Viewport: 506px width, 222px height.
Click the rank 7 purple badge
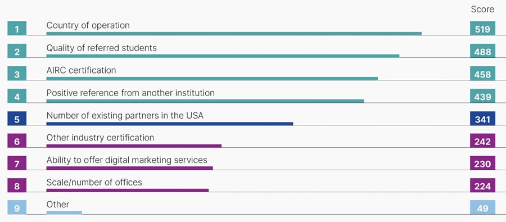pyautogui.click(x=17, y=163)
